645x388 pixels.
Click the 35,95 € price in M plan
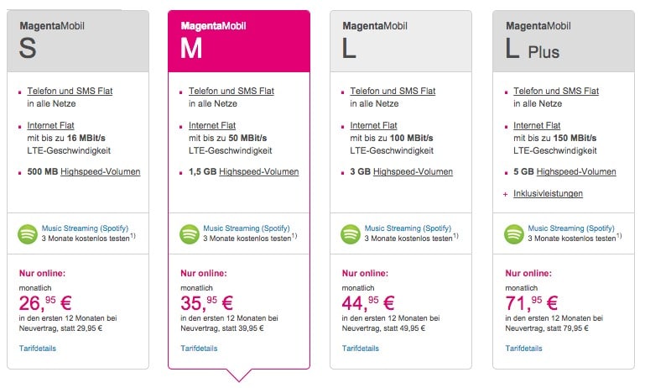pyautogui.click(x=207, y=303)
